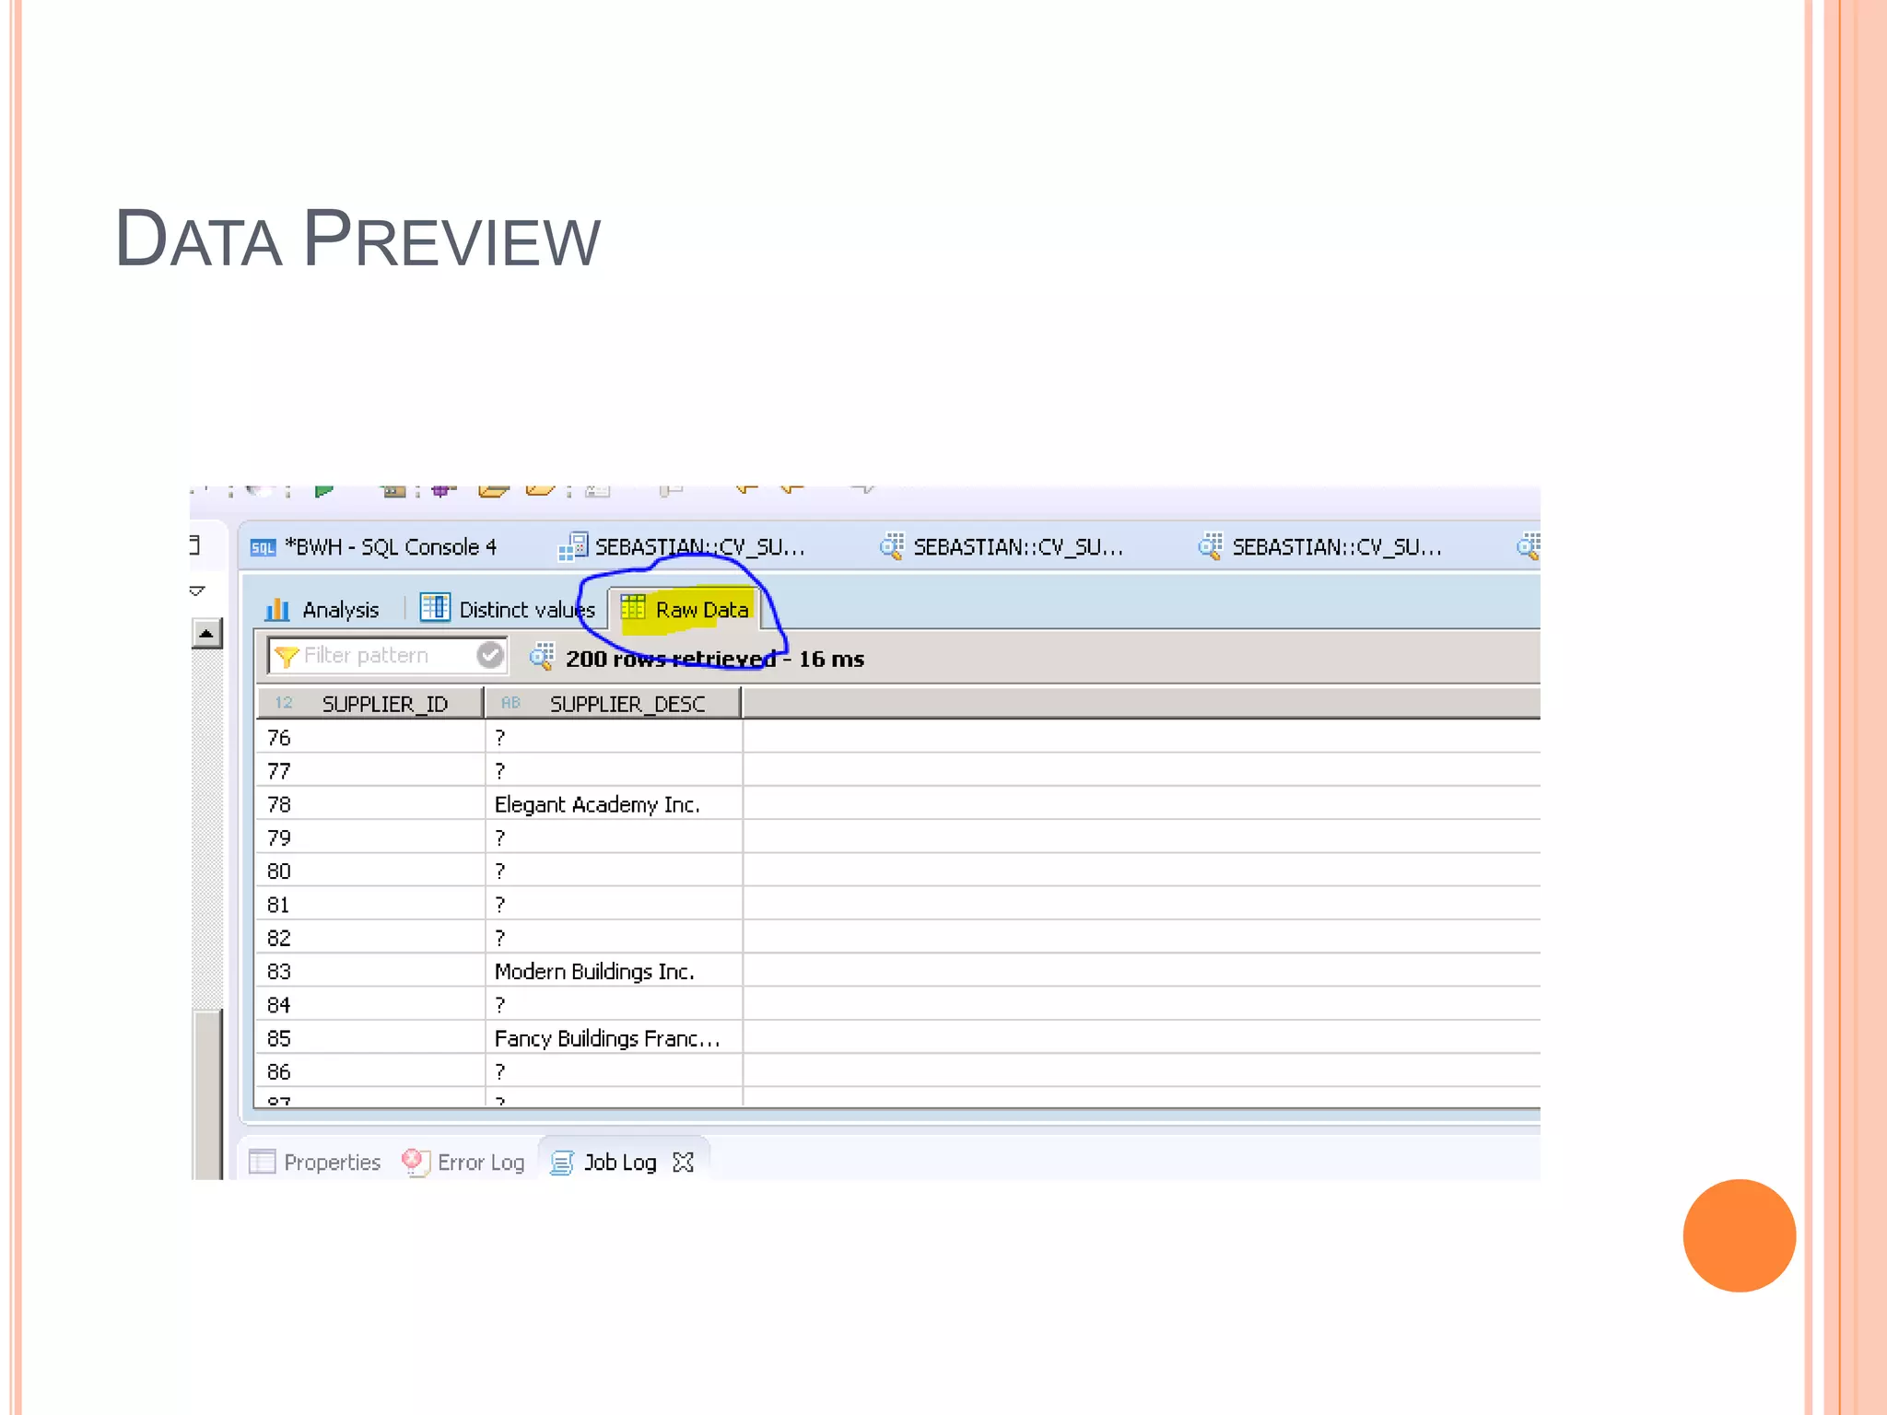Select the cell with supplier ID 84
1887x1415 pixels.
[370, 1004]
